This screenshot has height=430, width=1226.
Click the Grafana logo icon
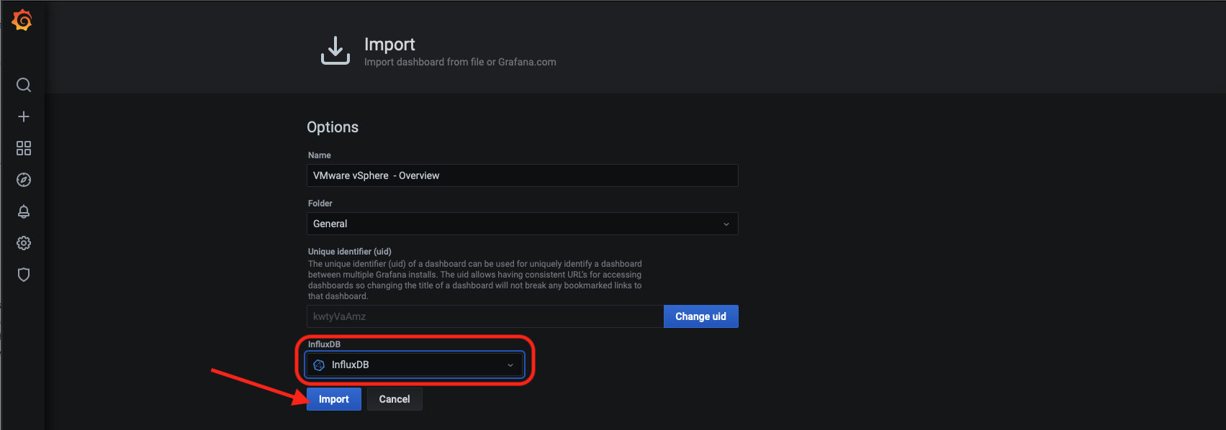pos(22,20)
